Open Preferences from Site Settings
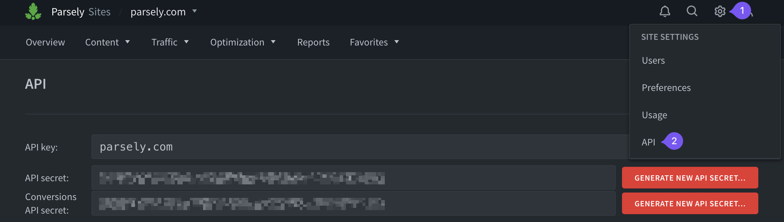The width and height of the screenshot is (784, 222). click(x=666, y=88)
